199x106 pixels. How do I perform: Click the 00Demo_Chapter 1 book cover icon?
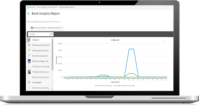(29, 61)
